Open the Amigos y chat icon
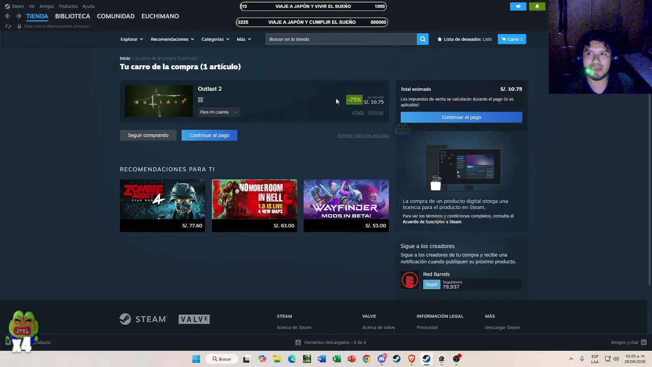Image resolution: width=652 pixels, height=367 pixels. [x=643, y=343]
